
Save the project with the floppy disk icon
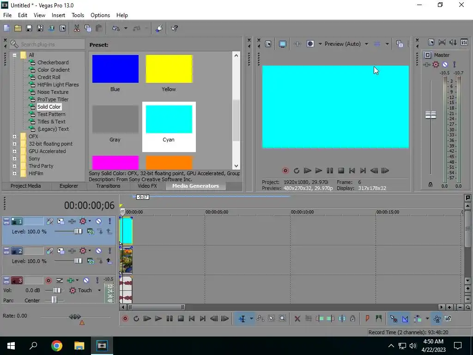coord(29,28)
